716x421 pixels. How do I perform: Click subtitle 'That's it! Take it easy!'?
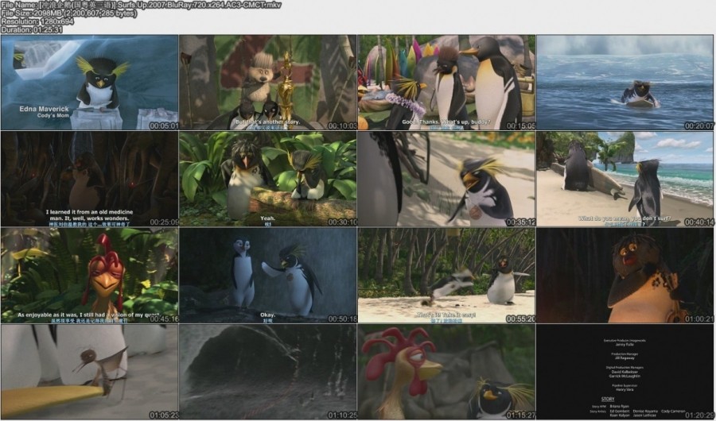446,315
